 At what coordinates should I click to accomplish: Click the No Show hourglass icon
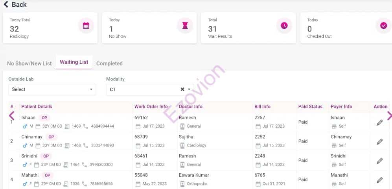[185, 26]
